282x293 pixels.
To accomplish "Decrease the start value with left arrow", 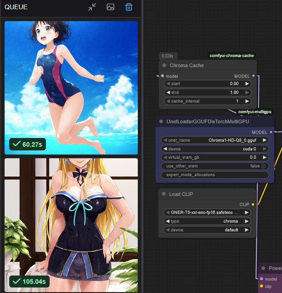I will [x=169, y=84].
